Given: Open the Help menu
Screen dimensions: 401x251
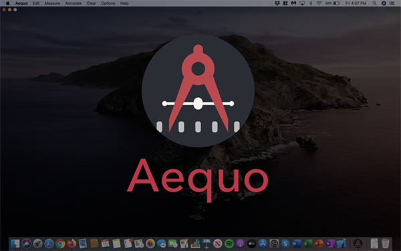Looking at the screenshot, I should click(124, 3).
